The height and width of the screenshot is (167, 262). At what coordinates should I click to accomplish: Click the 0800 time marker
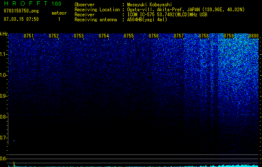pyautogui.click(x=254, y=36)
